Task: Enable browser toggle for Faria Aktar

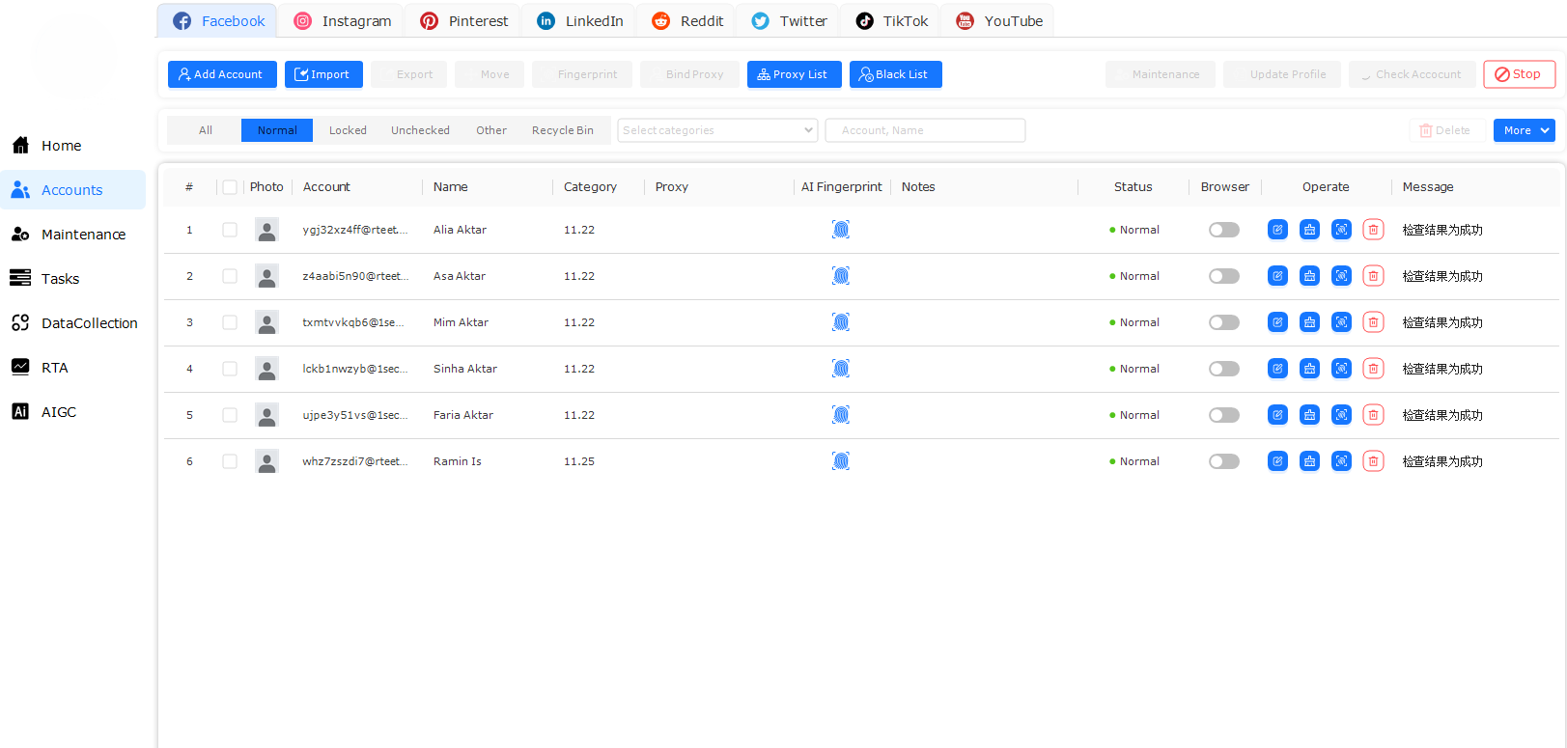Action: coord(1224,415)
